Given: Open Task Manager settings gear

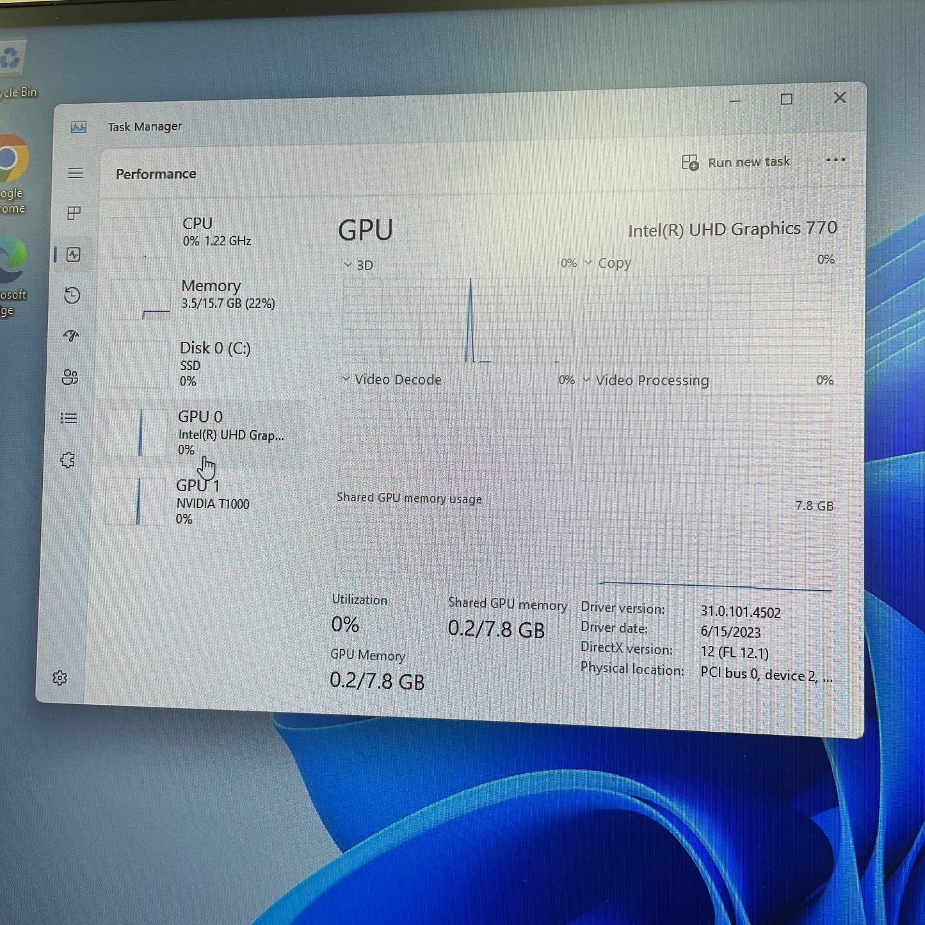Looking at the screenshot, I should click(x=60, y=678).
